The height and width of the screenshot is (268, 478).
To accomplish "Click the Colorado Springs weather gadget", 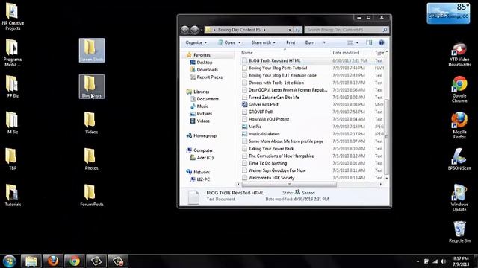I will coord(448,13).
